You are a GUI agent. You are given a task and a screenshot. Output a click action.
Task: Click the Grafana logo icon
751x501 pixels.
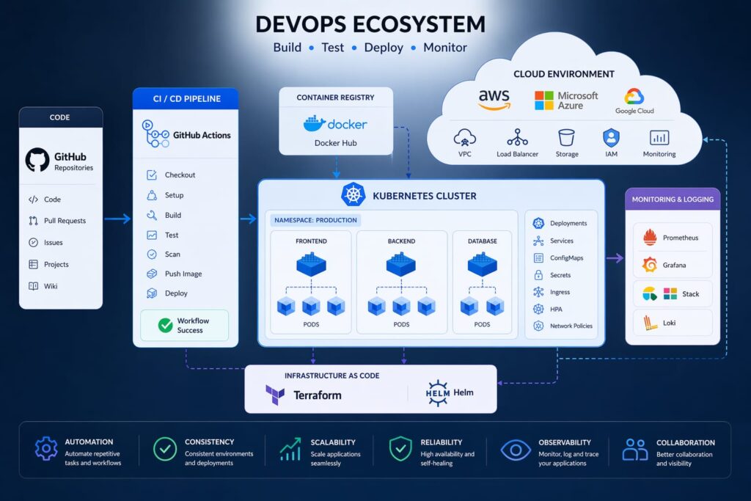point(650,265)
